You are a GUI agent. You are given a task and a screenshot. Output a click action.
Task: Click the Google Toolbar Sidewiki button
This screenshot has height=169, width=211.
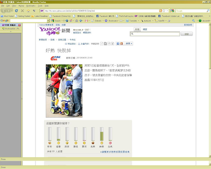[x=96, y=21]
